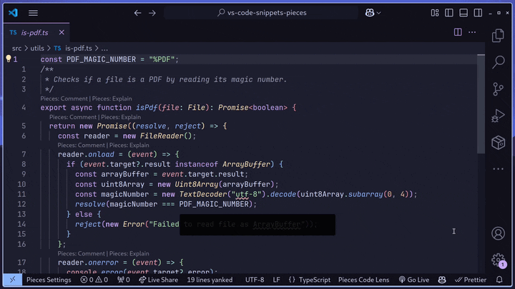The height and width of the screenshot is (289, 515).
Task: Click Pieces: Comment lens above reader.onload
Action: (x=82, y=145)
